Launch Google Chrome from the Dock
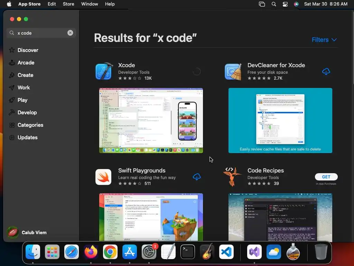 click(110, 252)
